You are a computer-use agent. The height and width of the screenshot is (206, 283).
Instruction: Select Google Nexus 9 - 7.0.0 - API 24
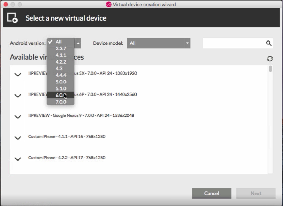81,115
